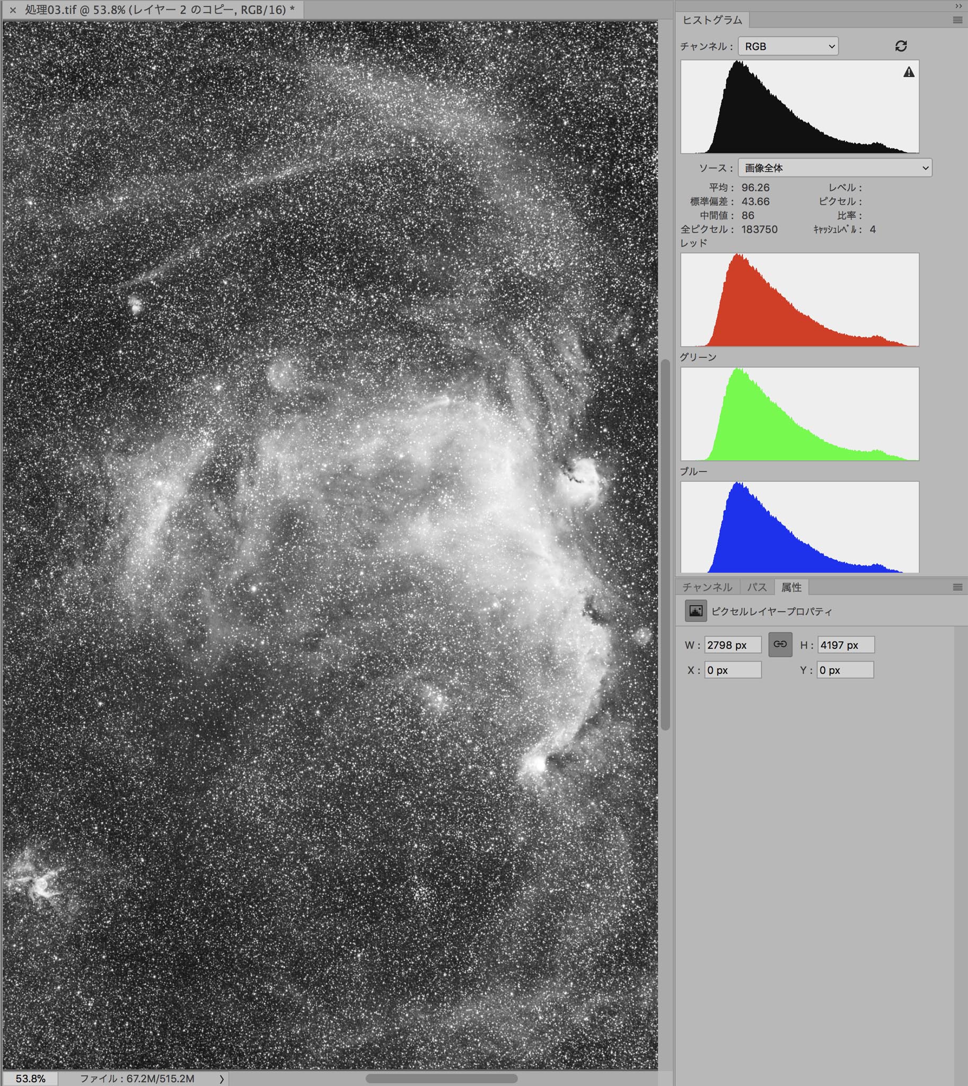This screenshot has height=1086, width=968.
Task: Select the ヒストグラム panel tab
Action: (x=711, y=20)
